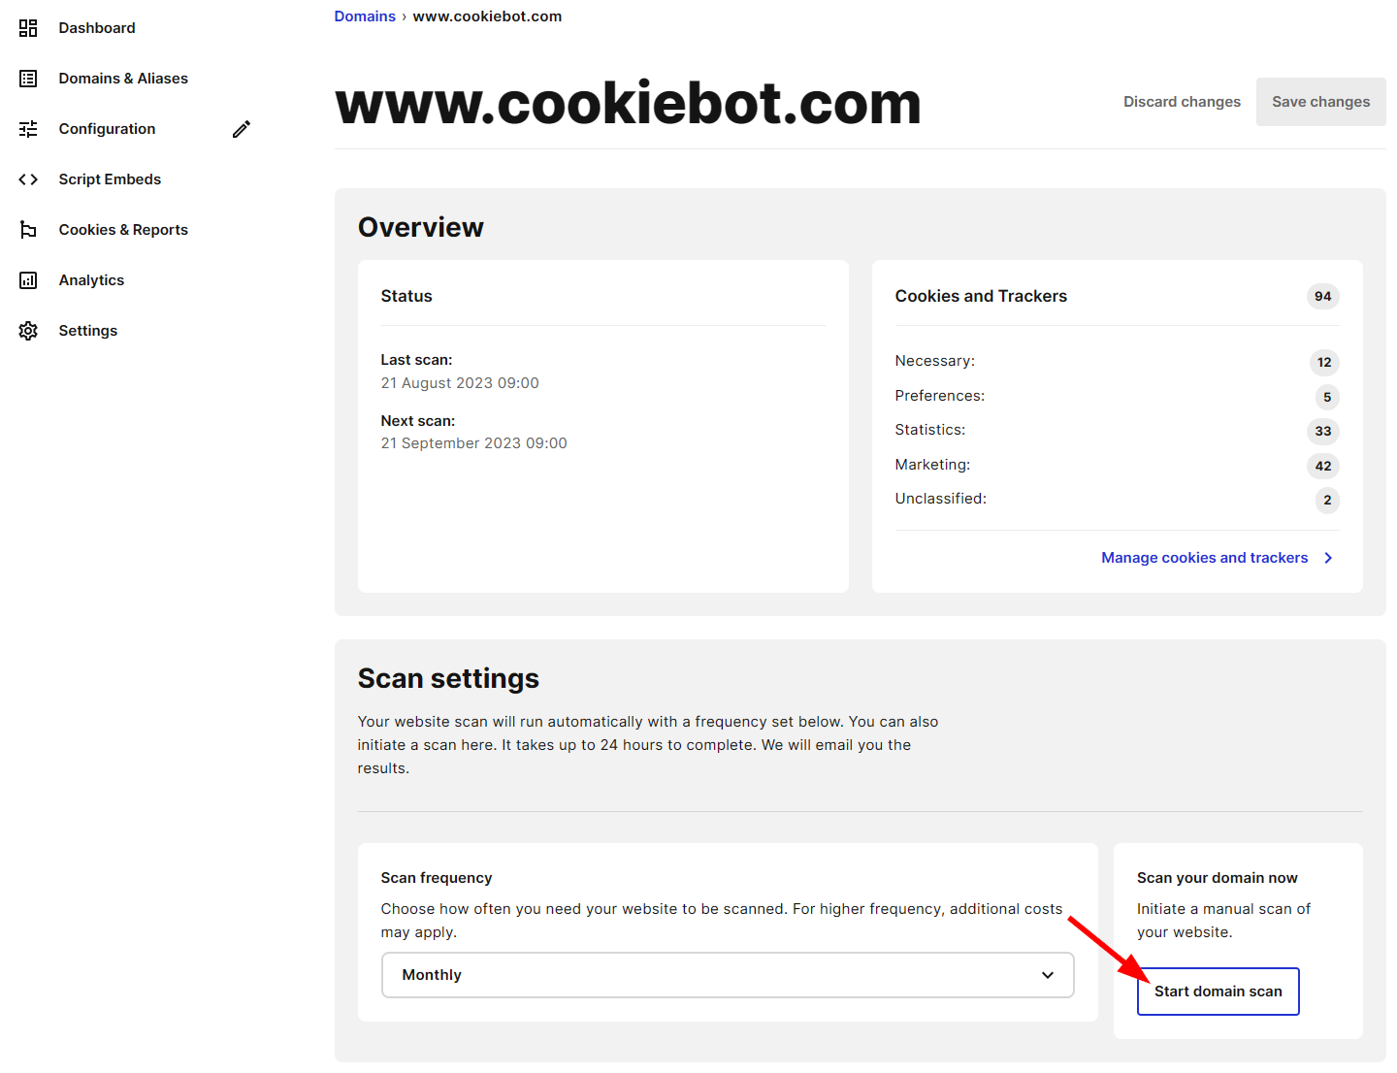Screen dimensions: 1397x1073
Task: Click the Statistics: category label
Action: tap(930, 430)
